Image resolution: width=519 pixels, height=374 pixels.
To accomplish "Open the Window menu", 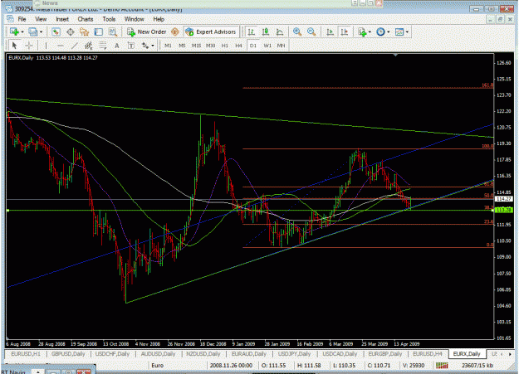I will tap(134, 19).
